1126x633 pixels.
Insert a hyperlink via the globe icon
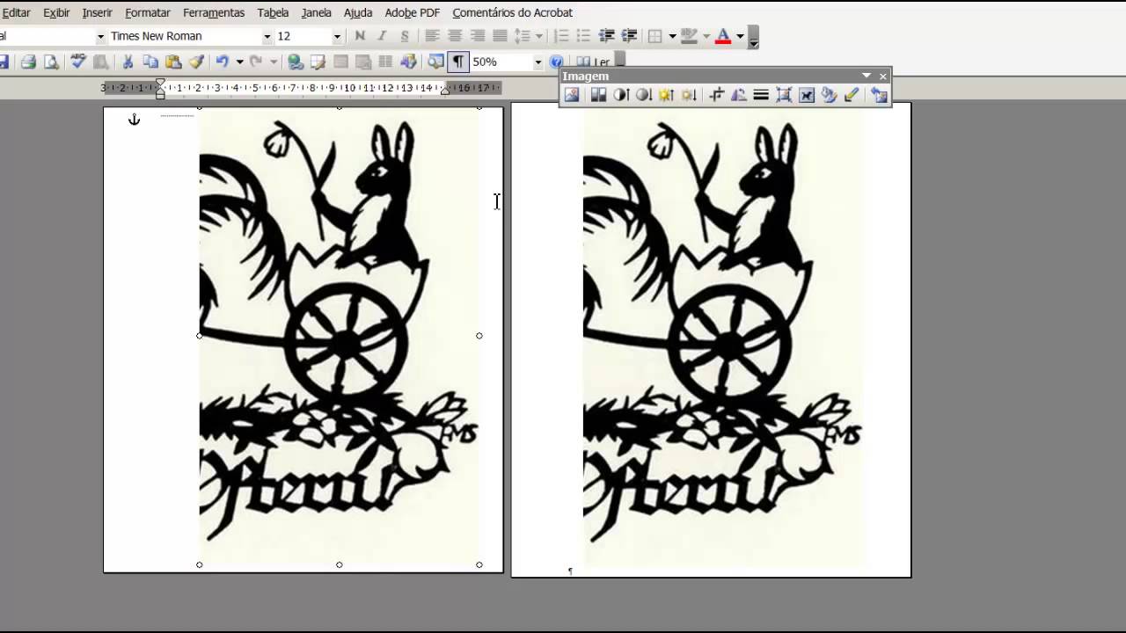point(296,62)
